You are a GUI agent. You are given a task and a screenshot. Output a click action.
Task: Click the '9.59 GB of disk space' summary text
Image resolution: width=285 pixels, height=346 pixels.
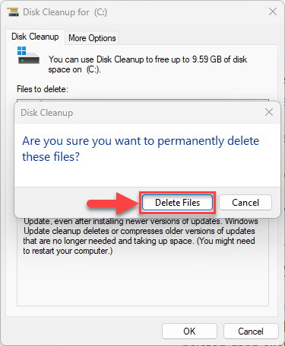tap(147, 64)
